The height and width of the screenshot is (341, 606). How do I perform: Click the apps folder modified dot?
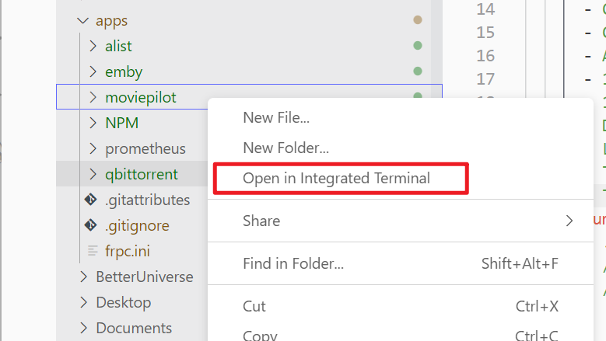(418, 20)
